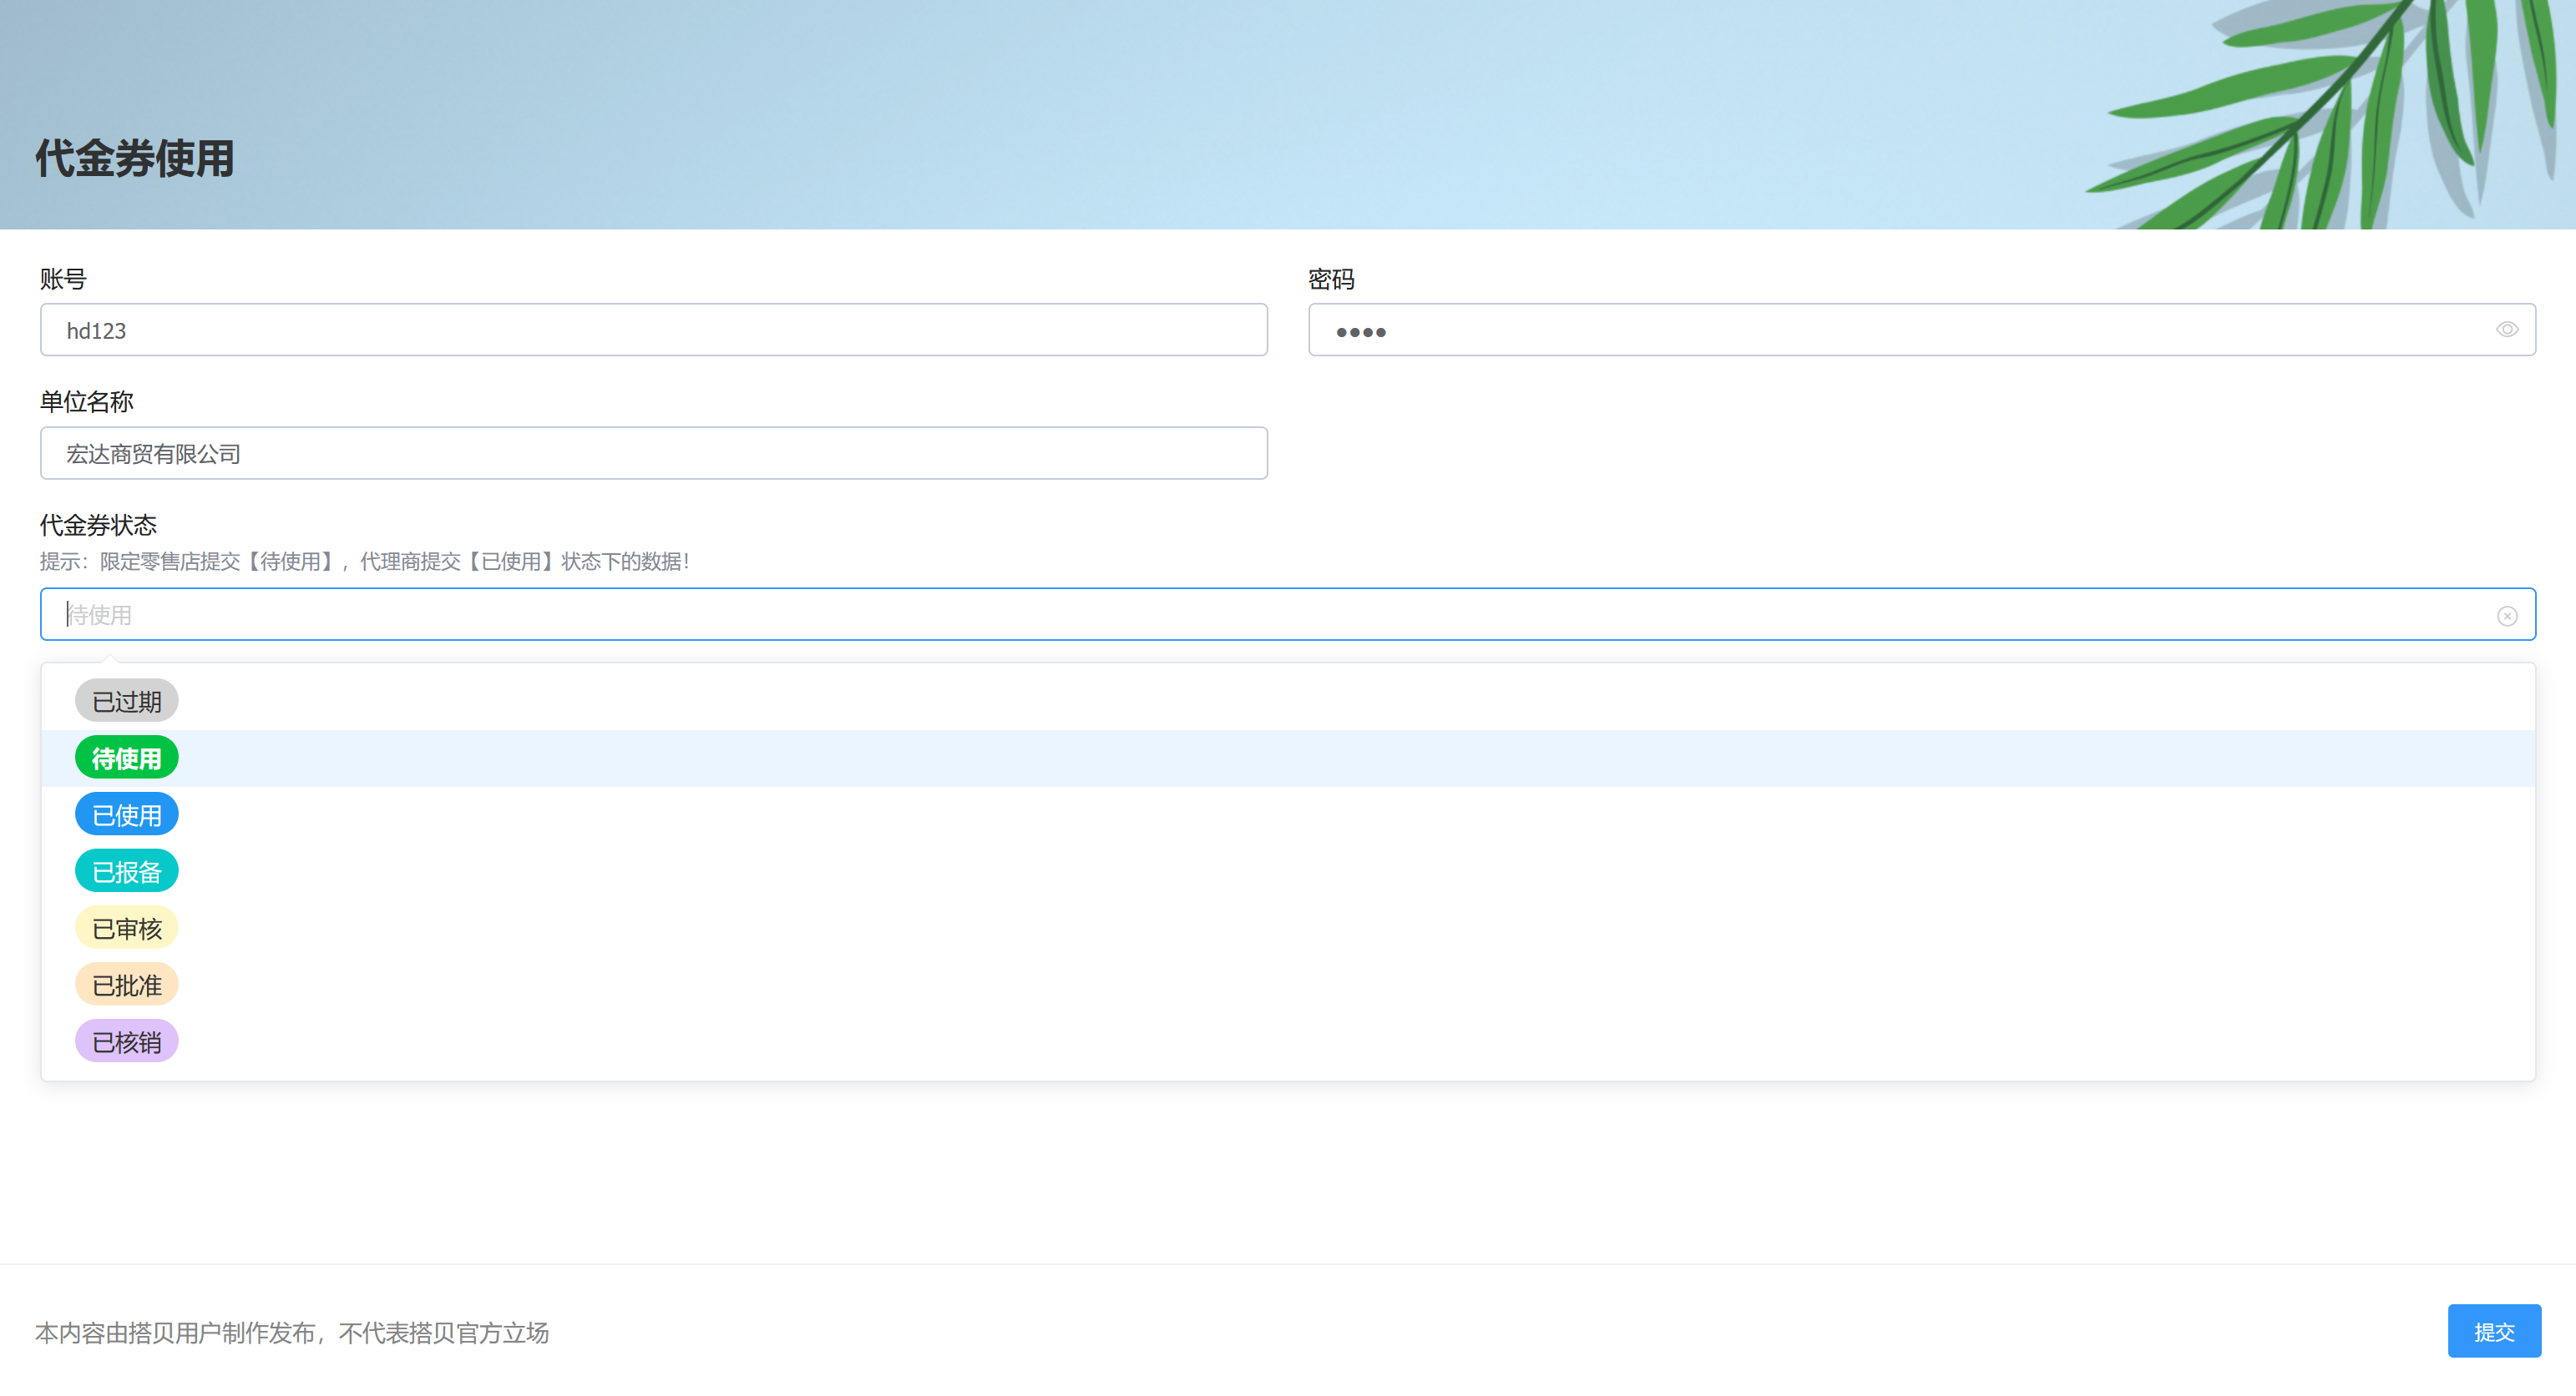Focus the 账号 input field
Screen dimensions: 2576x1396
pos(653,330)
